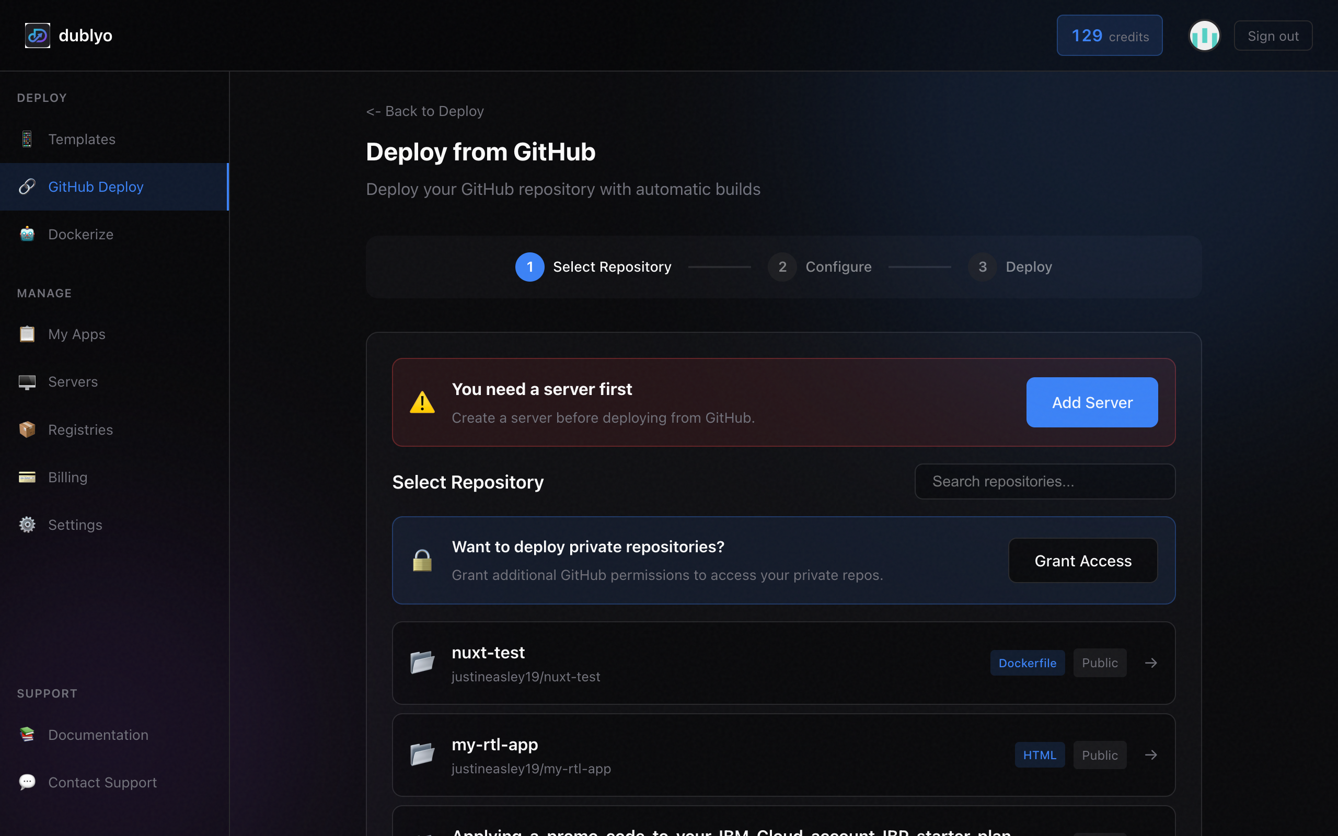Click the Templates phone icon in sidebar

coord(27,139)
